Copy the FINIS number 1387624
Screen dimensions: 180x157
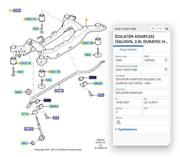166,60
